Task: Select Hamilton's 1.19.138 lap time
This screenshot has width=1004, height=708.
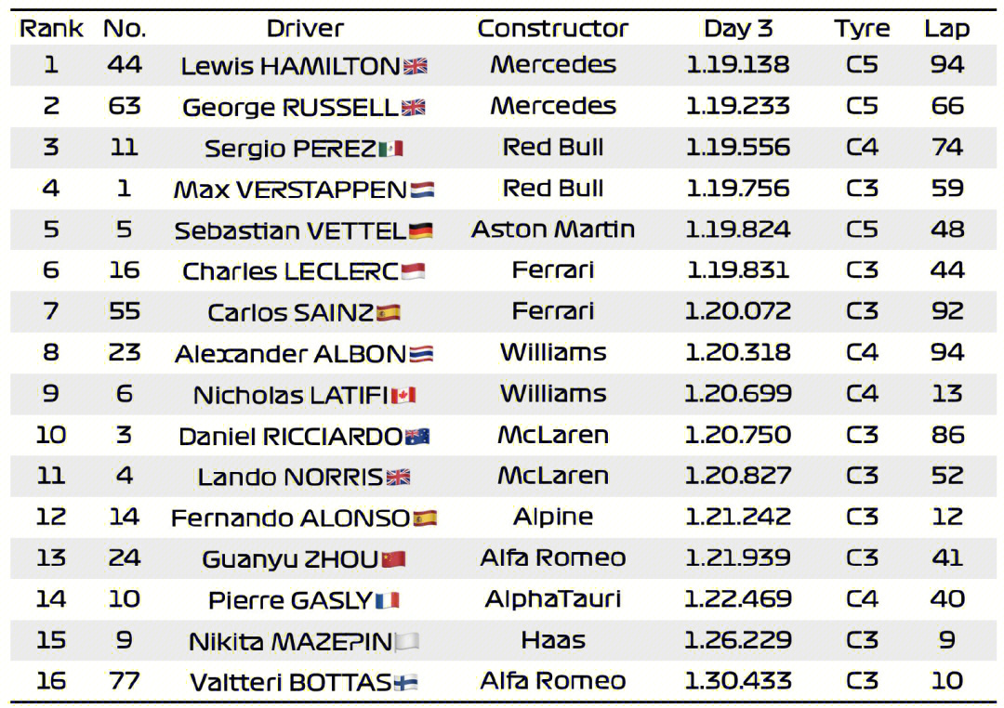Action: 737,64
